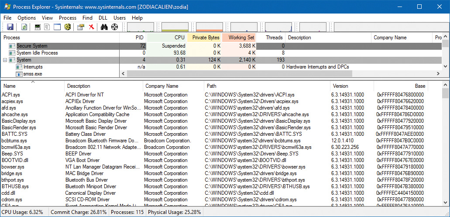
Task: Collapse the System process tree node
Action: coord(5,60)
